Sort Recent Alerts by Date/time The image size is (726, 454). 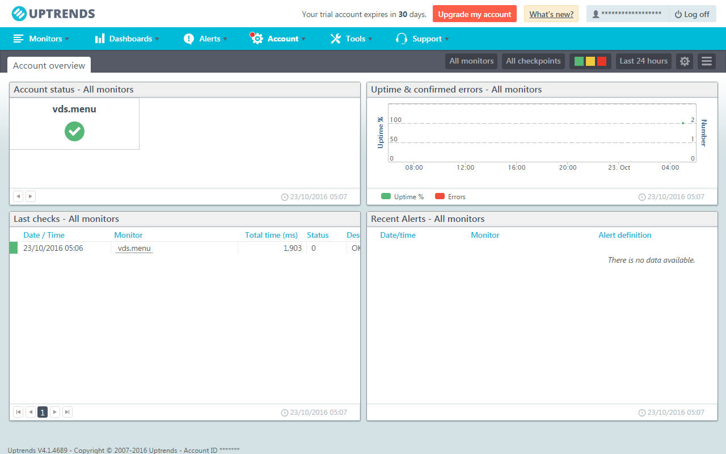tap(398, 235)
